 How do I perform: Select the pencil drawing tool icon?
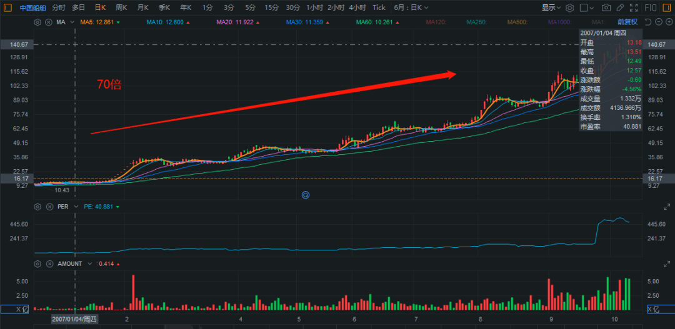[621, 7]
